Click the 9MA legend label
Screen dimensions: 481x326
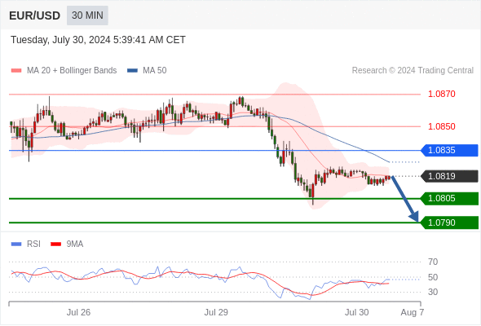(75, 244)
